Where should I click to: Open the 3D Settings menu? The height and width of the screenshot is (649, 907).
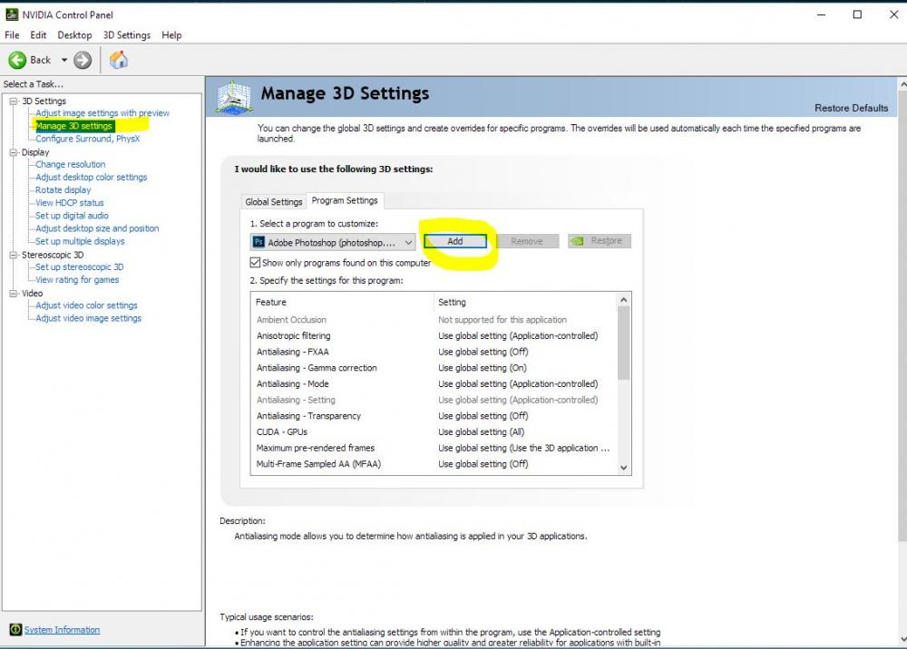pyautogui.click(x=127, y=35)
